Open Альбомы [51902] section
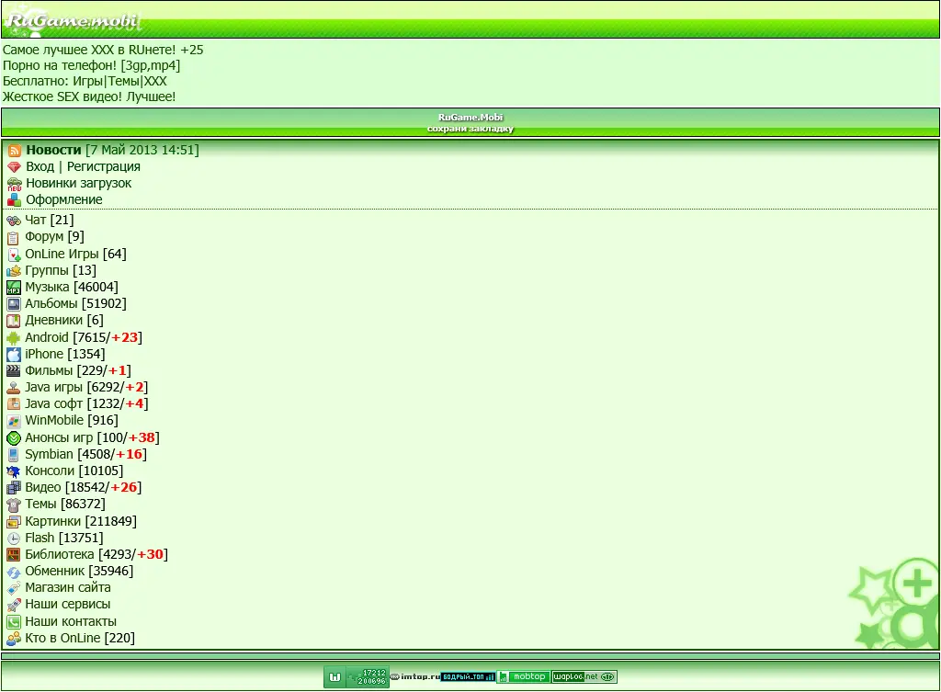Viewport: 941px width, 692px height. 75,303
